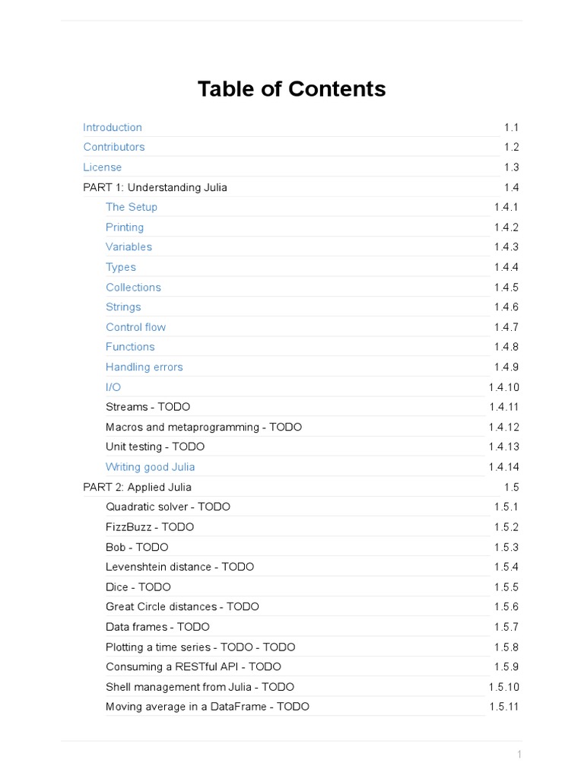
Task: Click the Levenshtein distance - TODO entry
Action: [180, 567]
